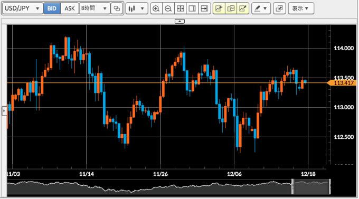Switch to ASK price display
This screenshot has height=199, width=359.
coord(70,8)
